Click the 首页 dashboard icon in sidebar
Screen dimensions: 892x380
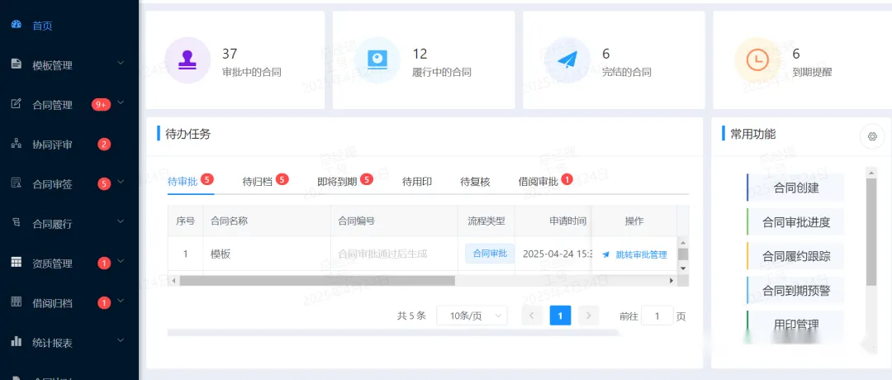click(16, 25)
